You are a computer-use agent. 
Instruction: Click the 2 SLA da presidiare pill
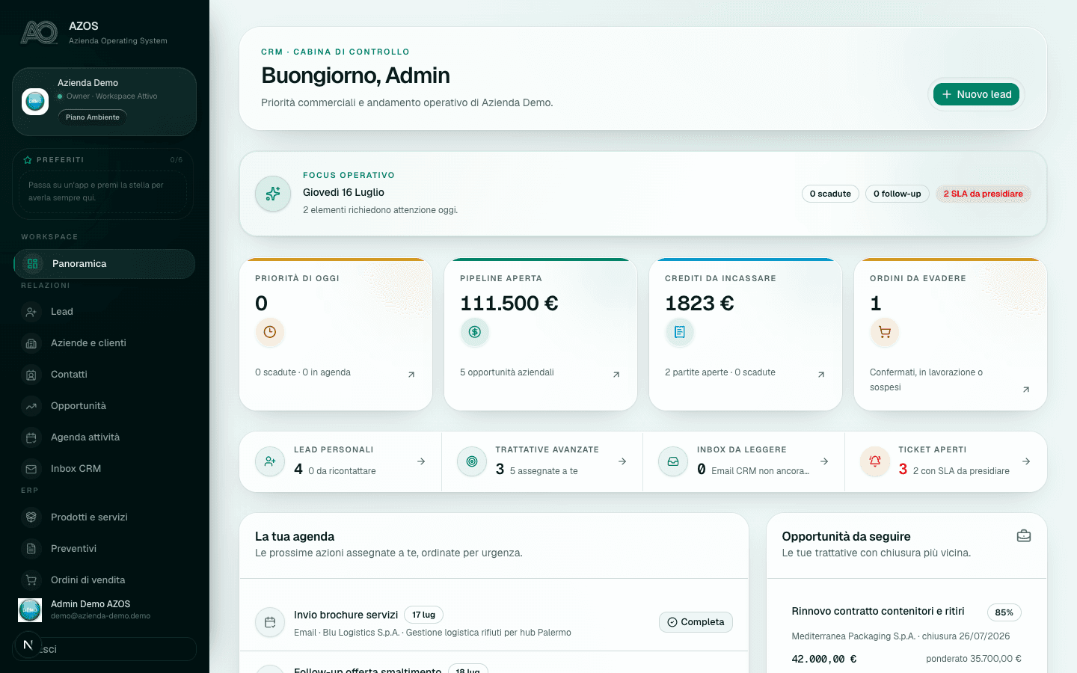984,194
